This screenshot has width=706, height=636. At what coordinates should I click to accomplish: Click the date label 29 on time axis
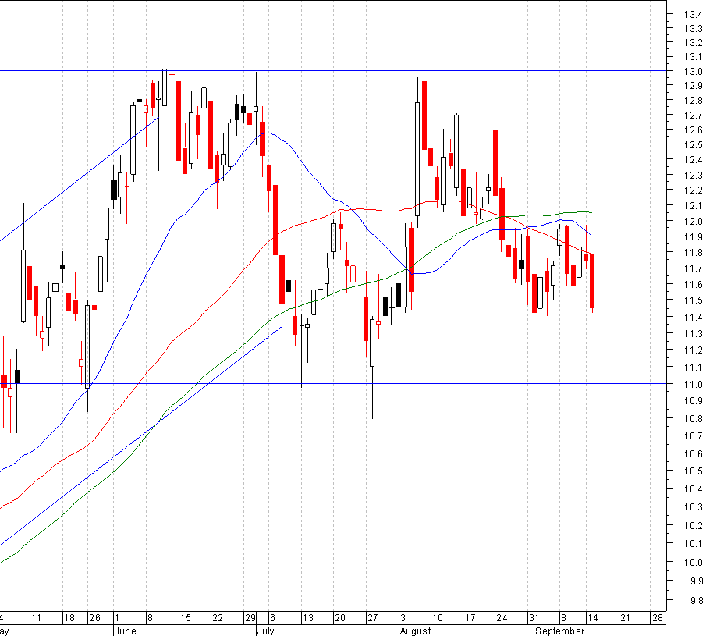[250, 617]
